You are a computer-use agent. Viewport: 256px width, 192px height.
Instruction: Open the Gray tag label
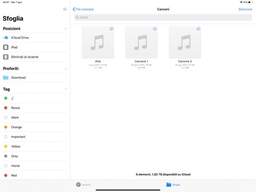[15, 156]
